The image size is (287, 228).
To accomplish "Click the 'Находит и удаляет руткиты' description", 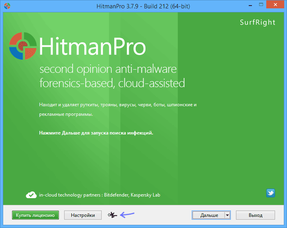I will click(118, 109).
